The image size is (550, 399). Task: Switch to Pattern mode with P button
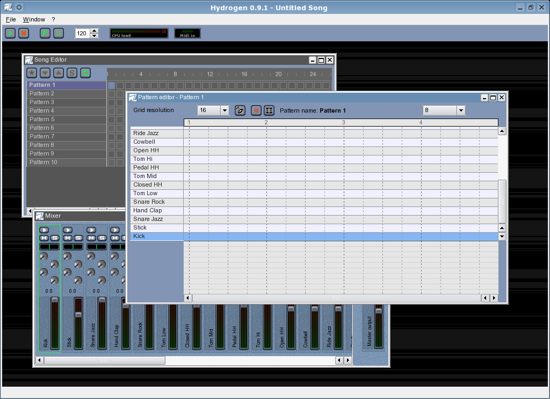(45, 33)
